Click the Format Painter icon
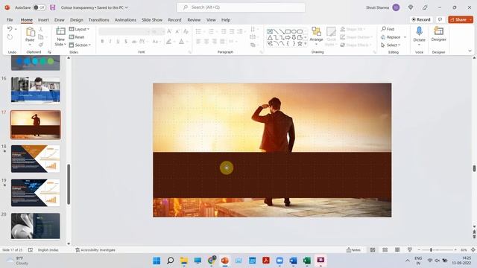 40,45
